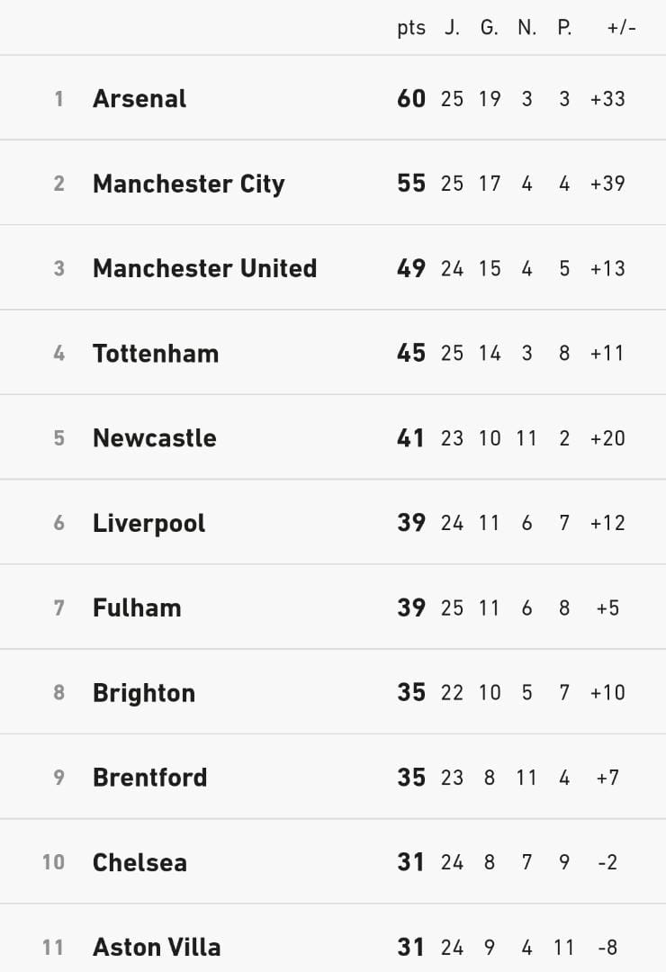Open Manchester United team page
Screen dimensions: 666x972
pos(204,268)
